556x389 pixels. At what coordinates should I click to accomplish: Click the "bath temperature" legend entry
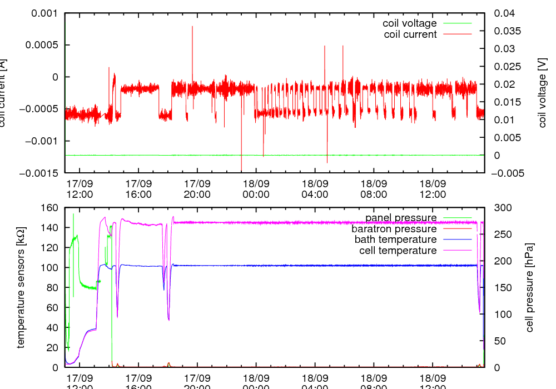tap(395, 240)
